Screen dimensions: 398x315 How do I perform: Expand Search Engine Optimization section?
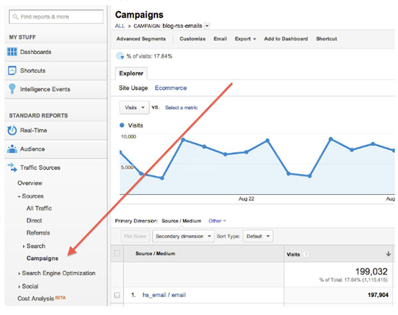[x=19, y=273]
